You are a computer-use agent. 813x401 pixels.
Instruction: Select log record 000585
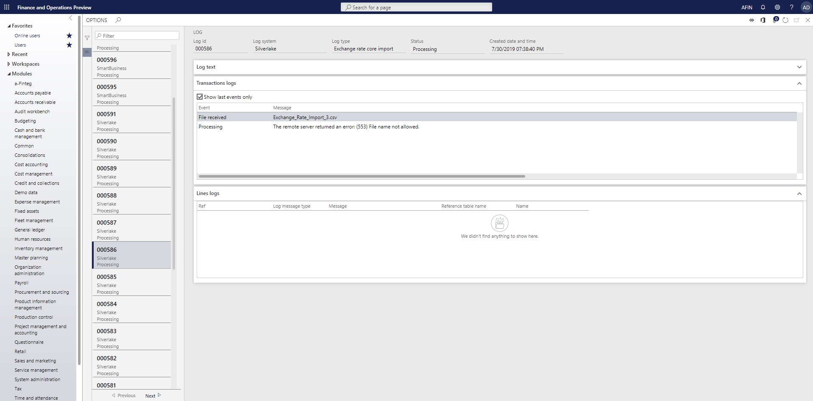click(131, 282)
